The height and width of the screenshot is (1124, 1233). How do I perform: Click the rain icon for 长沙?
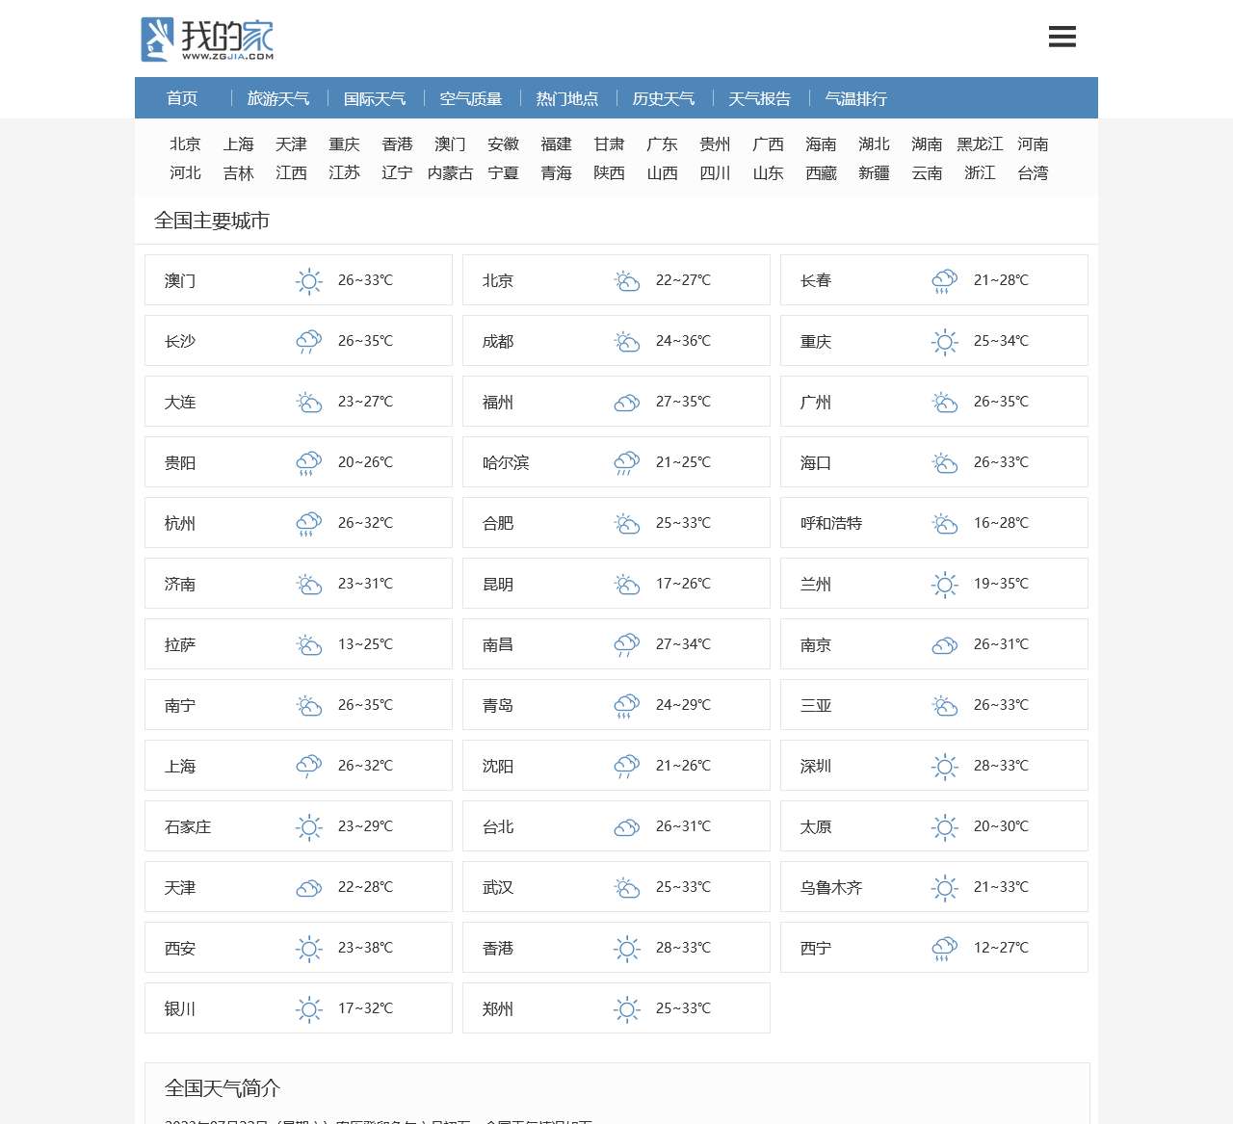(308, 342)
